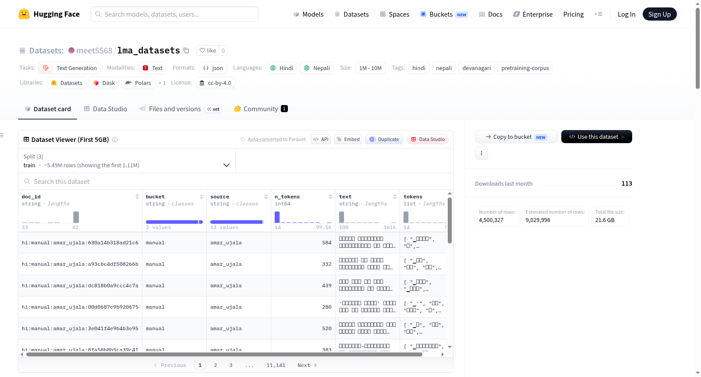Sort by the text column sort icon

(x=395, y=197)
